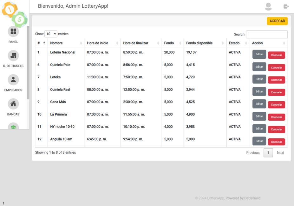Image resolution: width=294 pixels, height=206 pixels.
Task: Click Cancelar for Gana Más
Action: 276,104
